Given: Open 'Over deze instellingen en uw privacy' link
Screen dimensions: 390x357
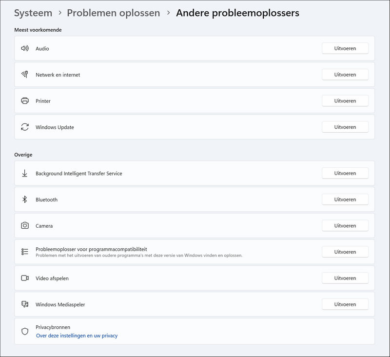Looking at the screenshot, I should [77, 336].
